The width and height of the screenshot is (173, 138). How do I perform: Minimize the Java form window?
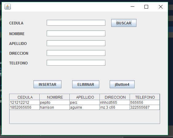(x=132, y=7)
